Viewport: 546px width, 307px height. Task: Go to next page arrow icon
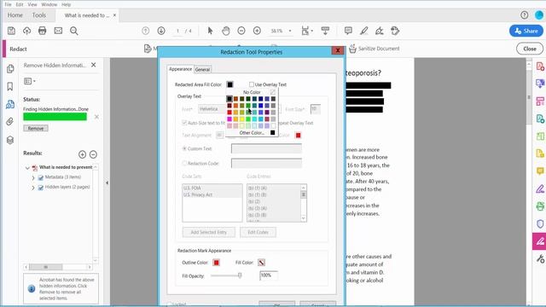click(x=161, y=31)
